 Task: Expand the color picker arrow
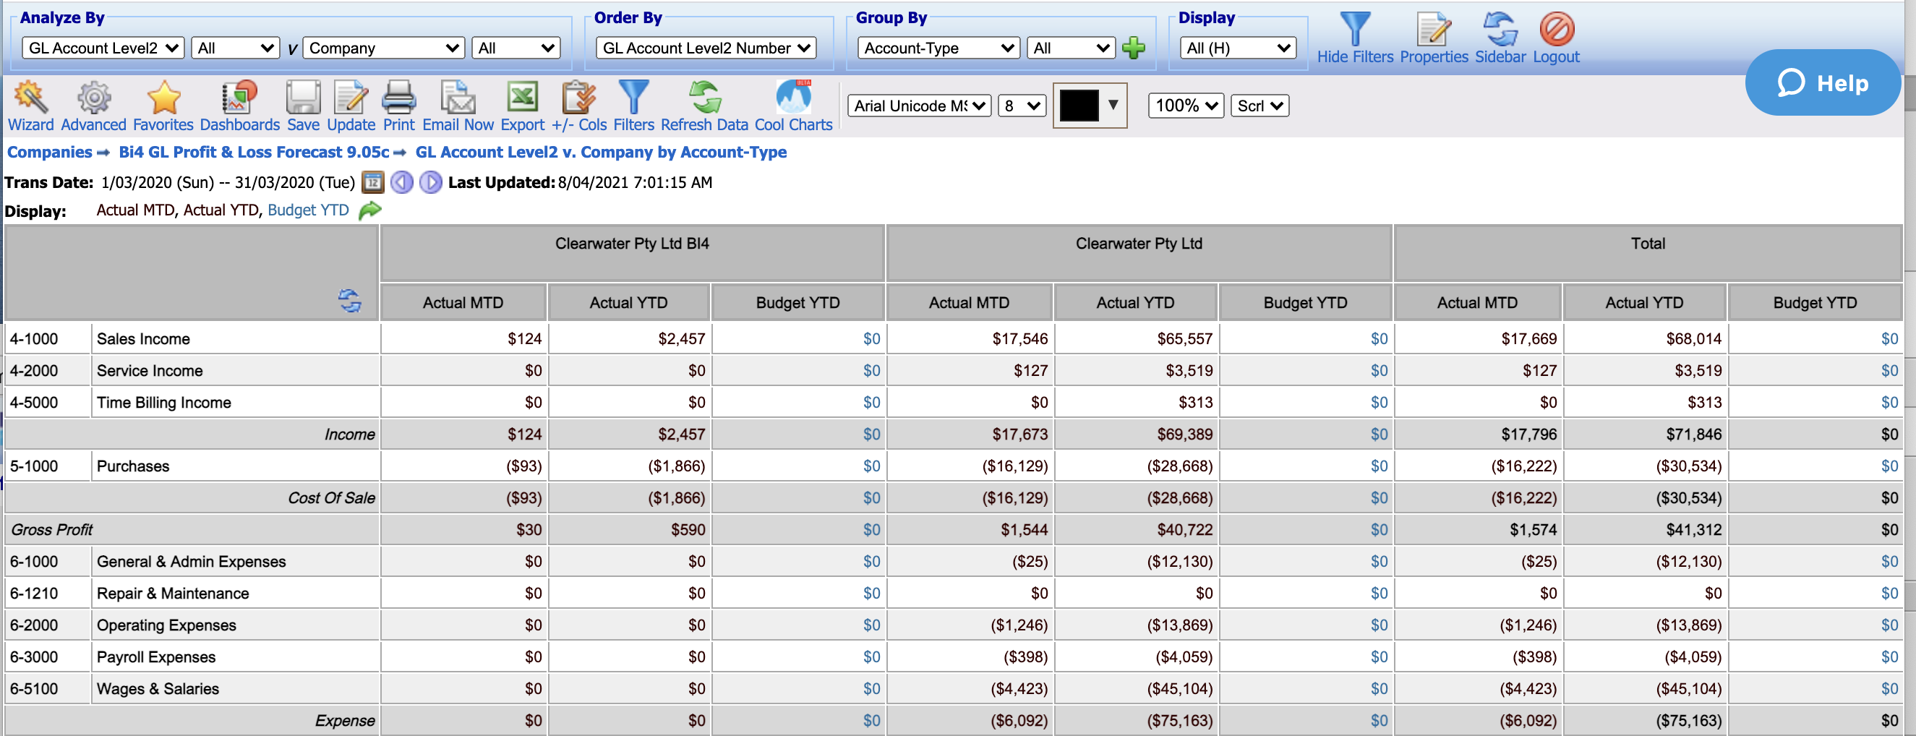1113,105
